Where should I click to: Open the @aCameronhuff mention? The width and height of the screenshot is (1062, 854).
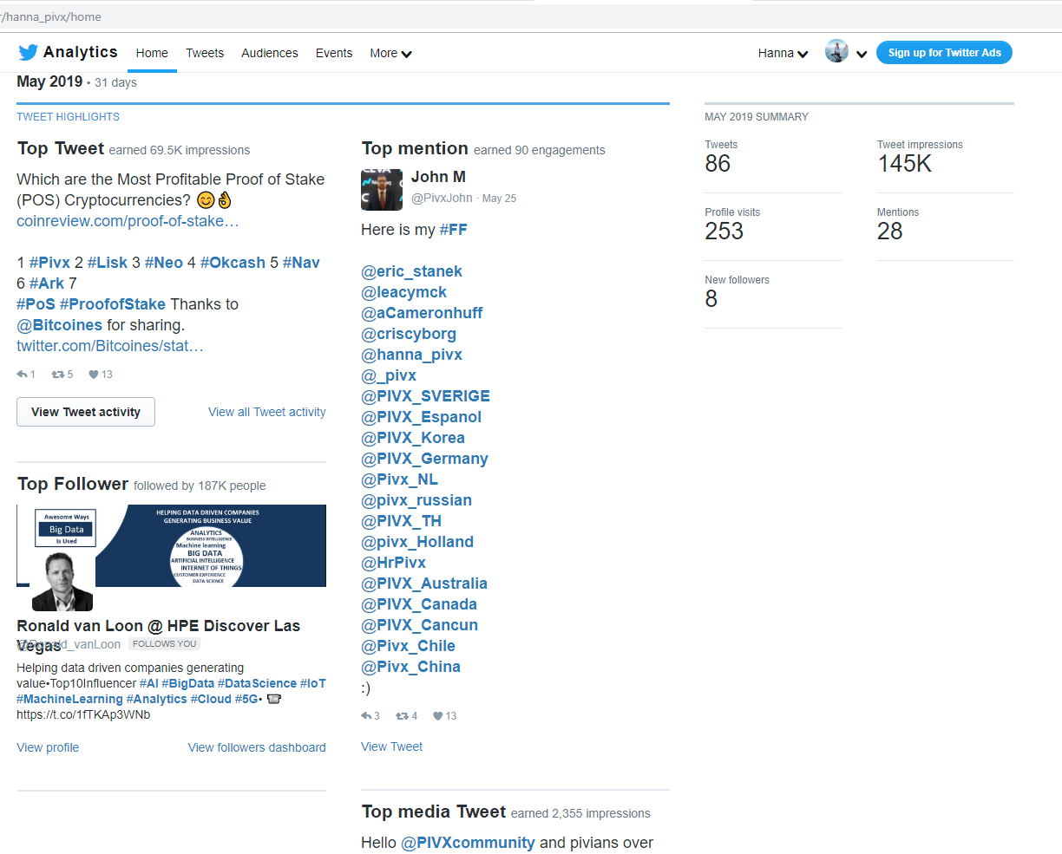click(x=422, y=313)
